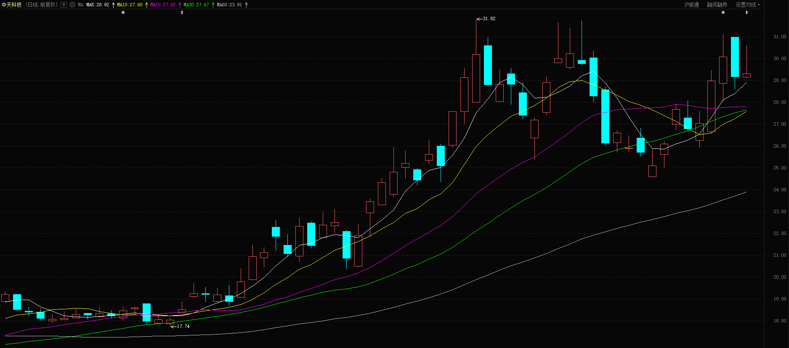The width and height of the screenshot is (789, 348).
Task: Click the 沪股通 link
Action: (691, 5)
